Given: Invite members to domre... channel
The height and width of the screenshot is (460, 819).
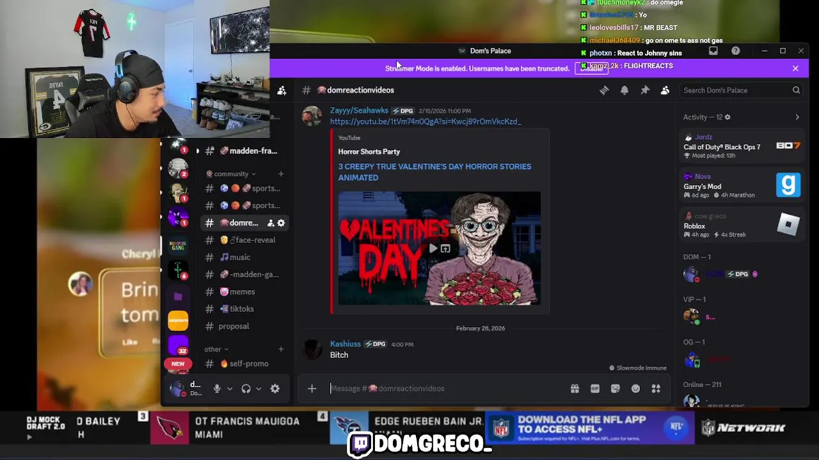Looking at the screenshot, I should 270,223.
